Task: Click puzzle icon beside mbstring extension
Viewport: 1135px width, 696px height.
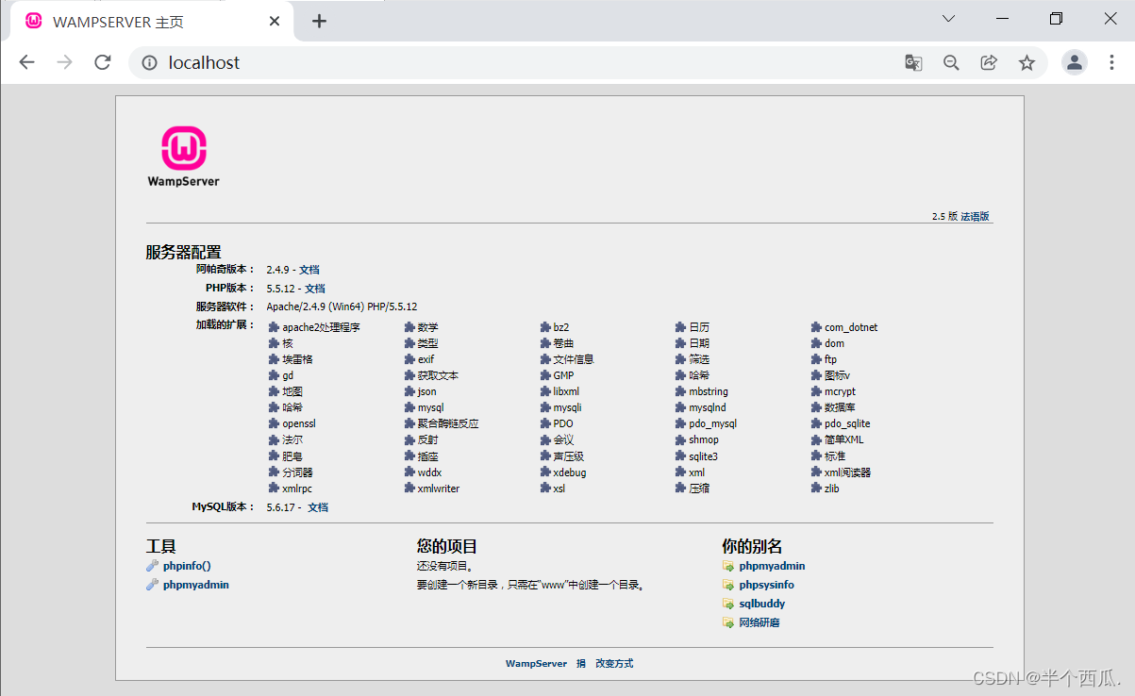Action: coord(680,391)
